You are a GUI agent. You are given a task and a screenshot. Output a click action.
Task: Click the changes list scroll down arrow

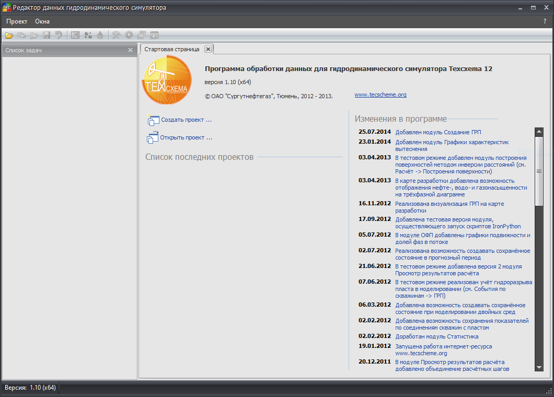click(539, 367)
